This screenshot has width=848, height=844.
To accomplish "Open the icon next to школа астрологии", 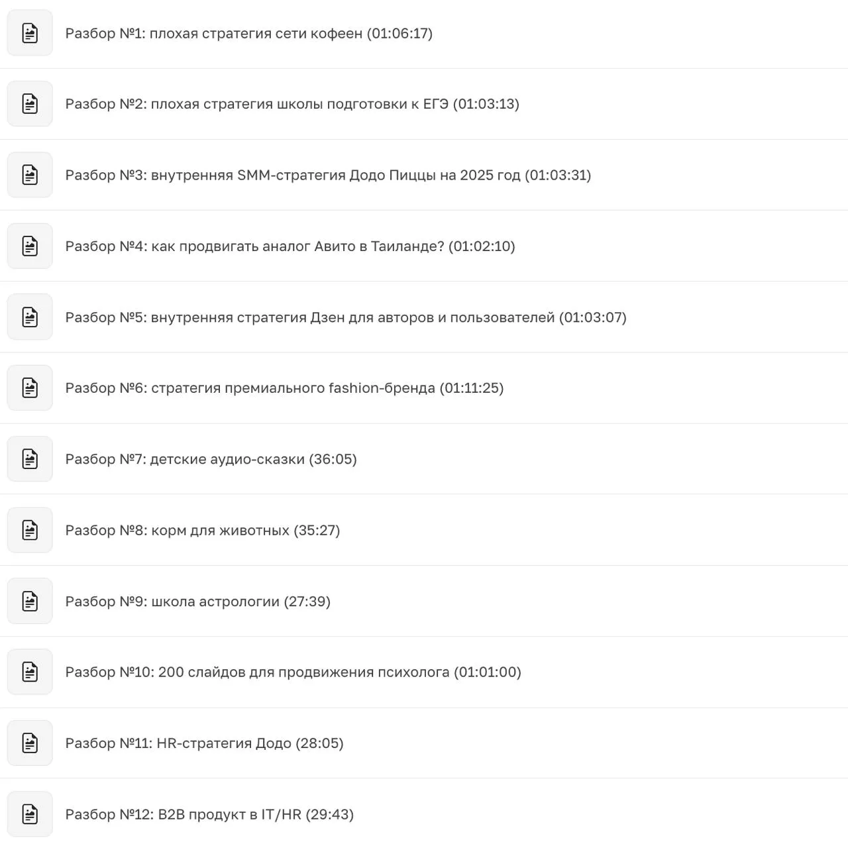I will [x=30, y=601].
